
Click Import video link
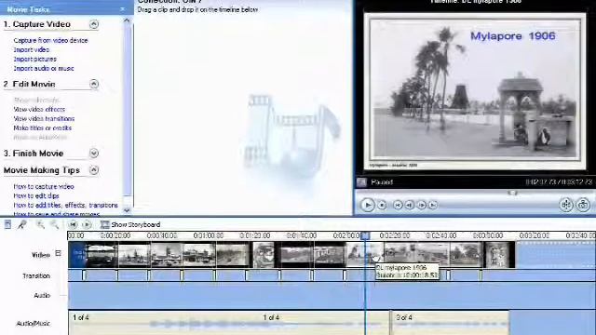pyautogui.click(x=31, y=49)
